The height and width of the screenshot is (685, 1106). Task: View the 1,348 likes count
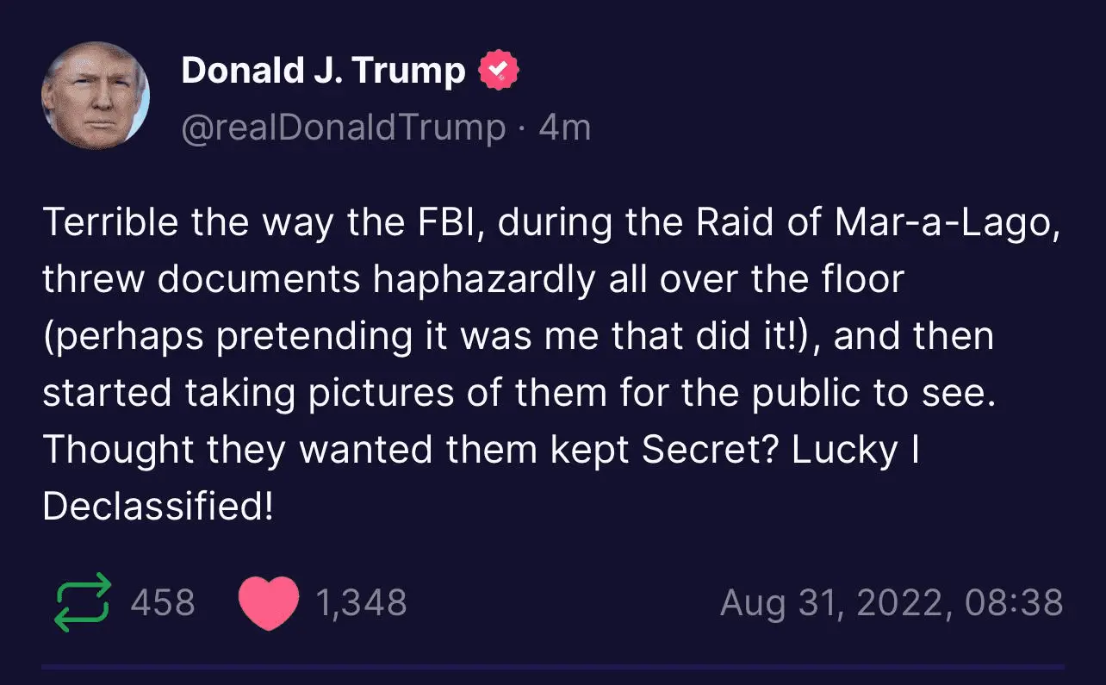coord(361,602)
